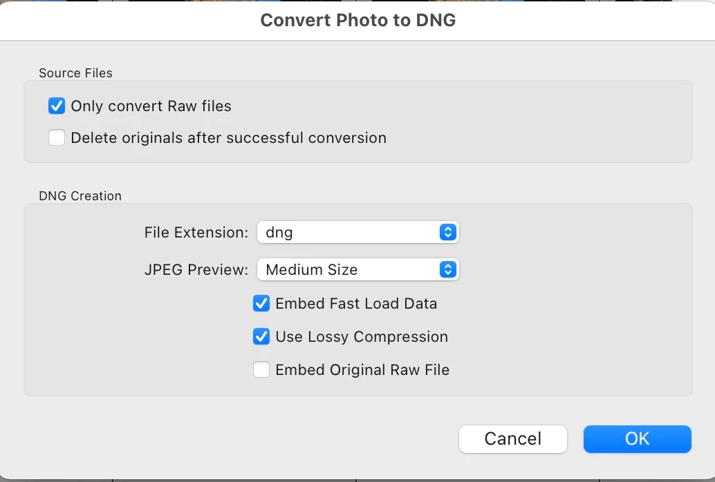Disable the Use Lossy Compression checkbox

[x=261, y=337]
